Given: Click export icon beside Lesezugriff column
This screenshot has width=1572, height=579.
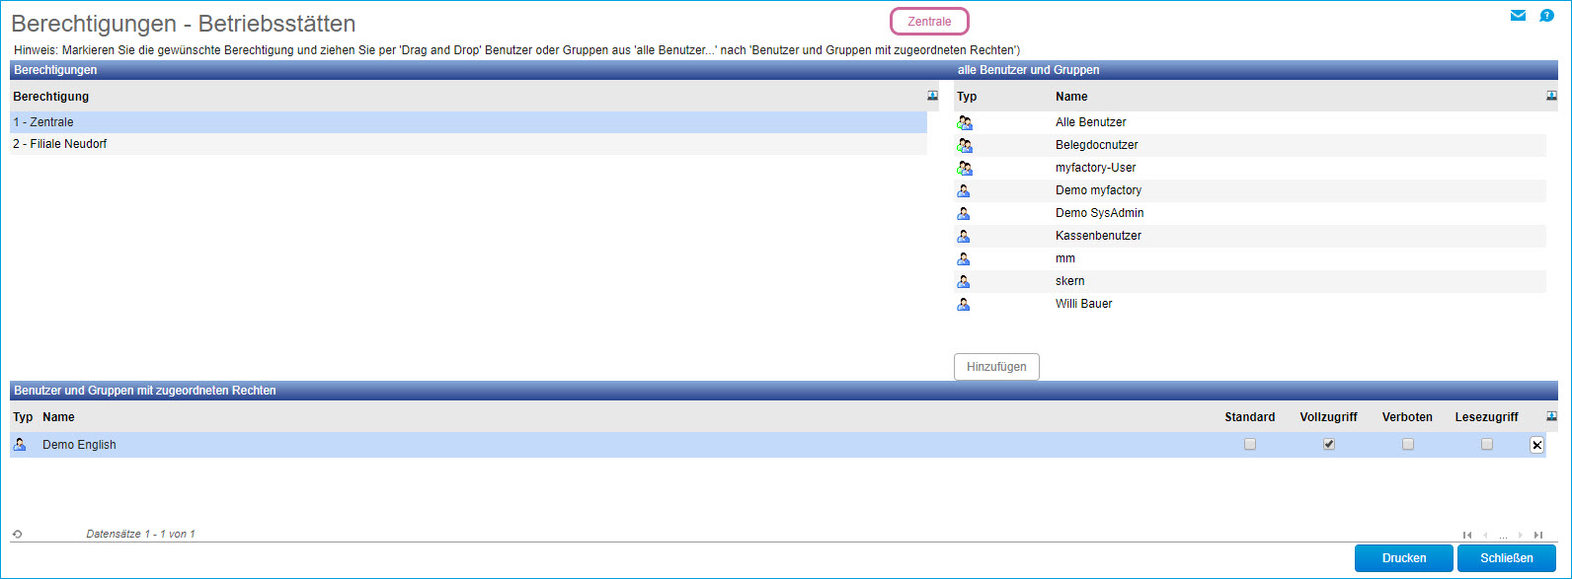Looking at the screenshot, I should [1551, 416].
